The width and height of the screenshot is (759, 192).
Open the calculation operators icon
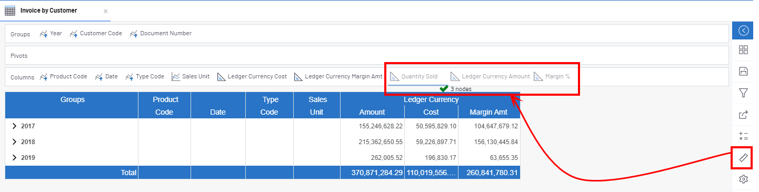coord(743,136)
